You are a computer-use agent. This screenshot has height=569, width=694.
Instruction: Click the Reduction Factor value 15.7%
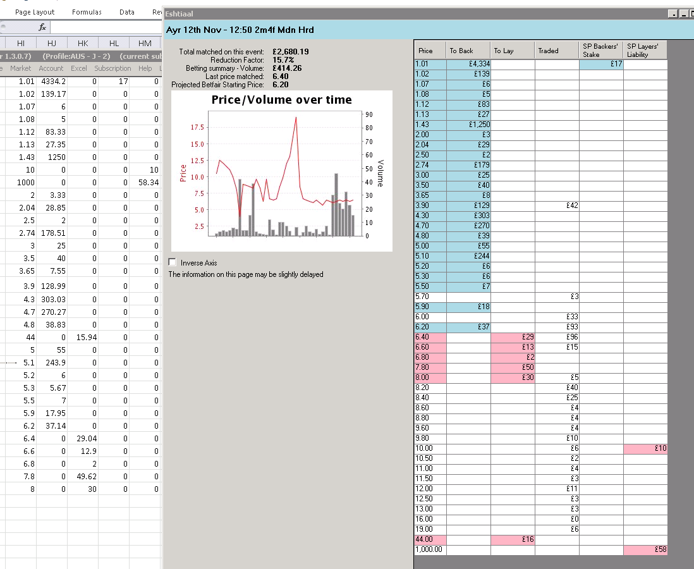(283, 60)
